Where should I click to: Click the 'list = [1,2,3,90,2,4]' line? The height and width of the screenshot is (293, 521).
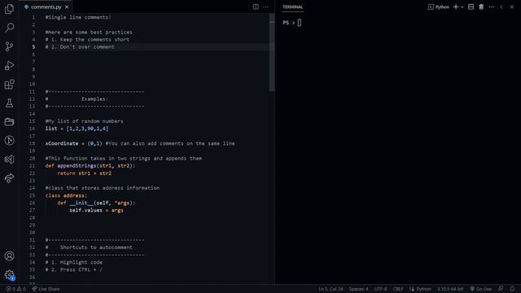click(x=77, y=129)
